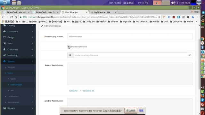Click the volume icon in top panel
The height and width of the screenshot is (115, 205).
tap(173, 3)
